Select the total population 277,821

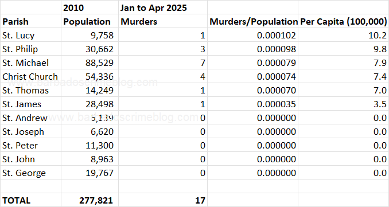click(90, 200)
